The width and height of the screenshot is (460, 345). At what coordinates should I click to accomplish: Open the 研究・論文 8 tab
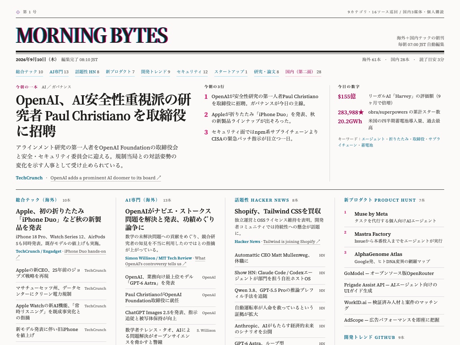pyautogui.click(x=266, y=72)
